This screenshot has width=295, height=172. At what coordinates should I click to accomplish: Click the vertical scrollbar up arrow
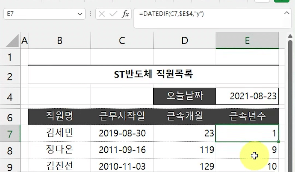click(290, 36)
